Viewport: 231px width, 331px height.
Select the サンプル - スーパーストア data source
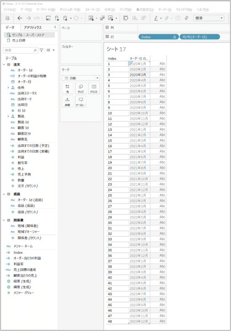(x=29, y=35)
